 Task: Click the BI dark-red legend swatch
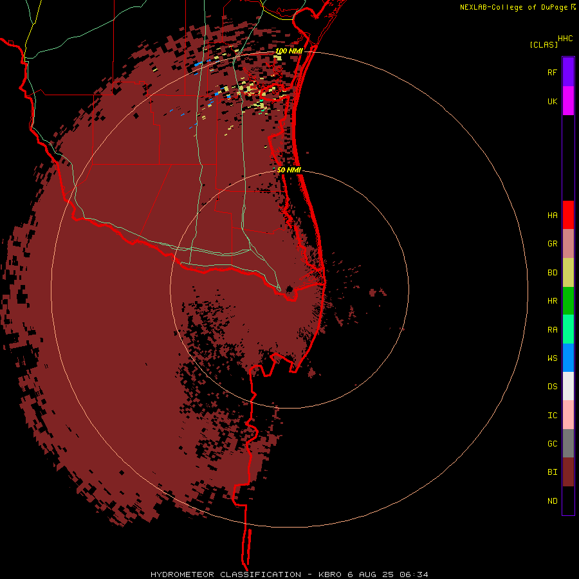click(x=568, y=472)
